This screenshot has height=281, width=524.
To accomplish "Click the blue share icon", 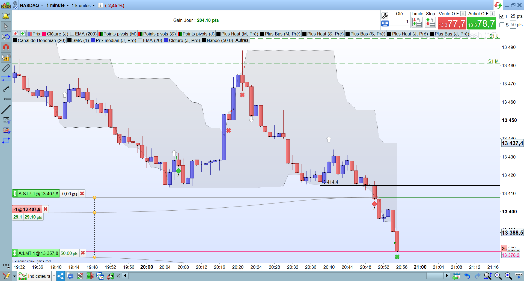I will point(60,276).
